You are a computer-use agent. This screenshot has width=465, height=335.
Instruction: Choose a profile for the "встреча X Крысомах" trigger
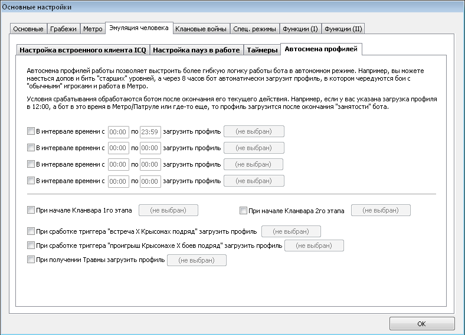291,231
